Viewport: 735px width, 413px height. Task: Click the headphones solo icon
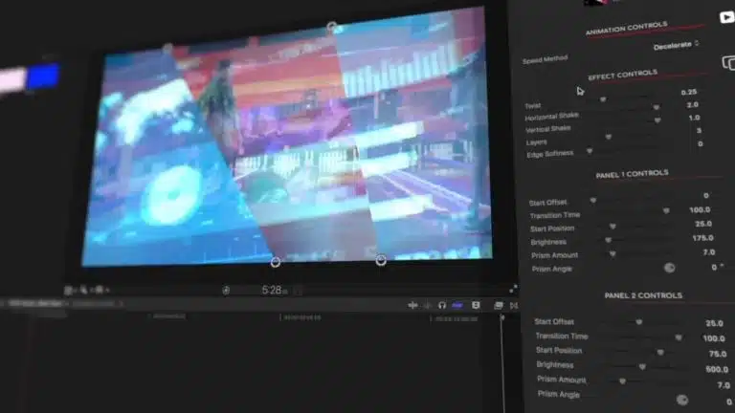click(441, 305)
